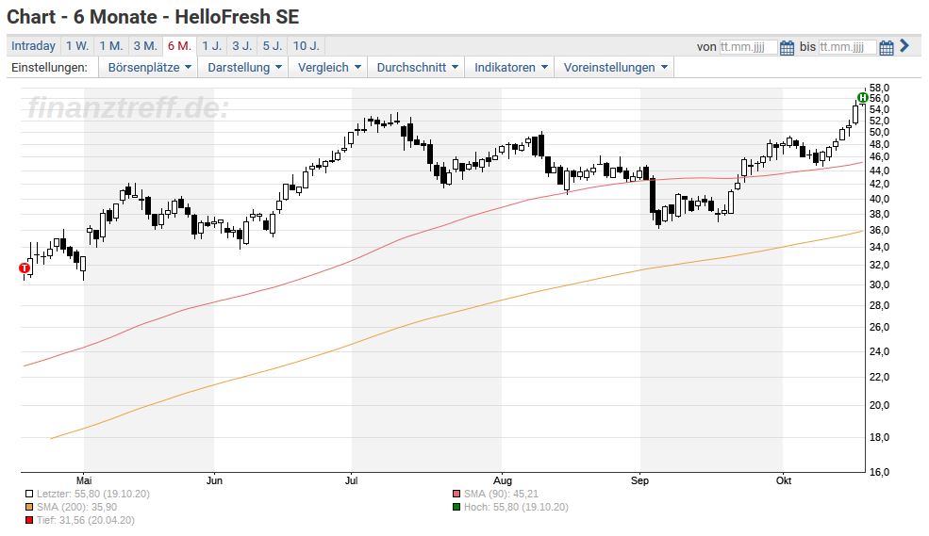The width and height of the screenshot is (929, 536).
Task: Select the 3 M. time range tab
Action: pos(145,46)
